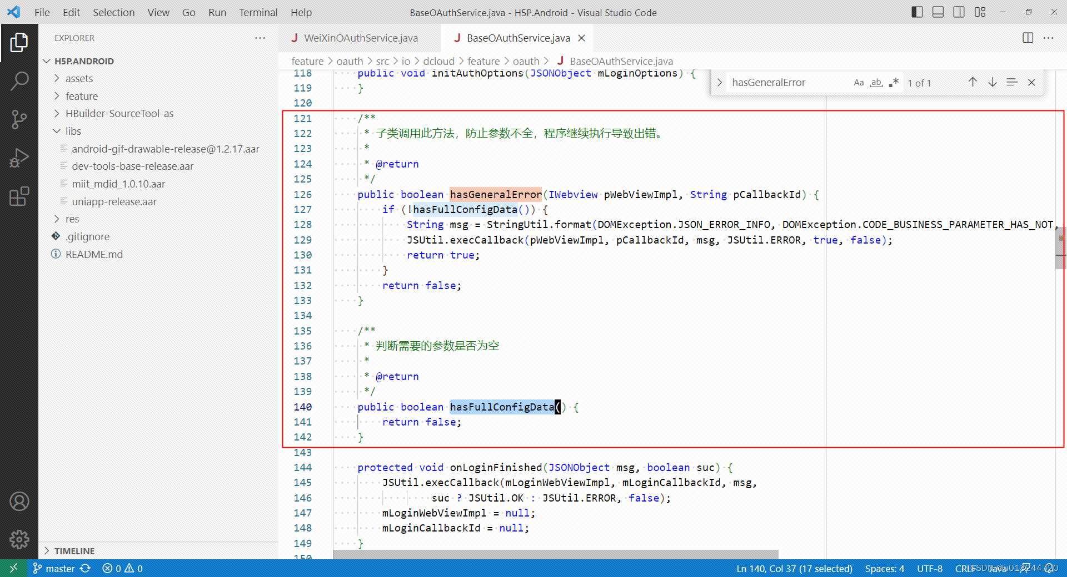1067x577 pixels.
Task: Open the Selection menu
Action: (x=113, y=12)
